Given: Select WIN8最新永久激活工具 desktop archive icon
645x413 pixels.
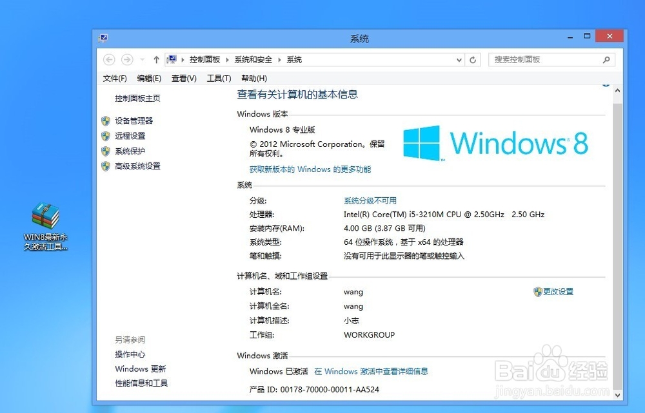Looking at the screenshot, I should point(45,226).
